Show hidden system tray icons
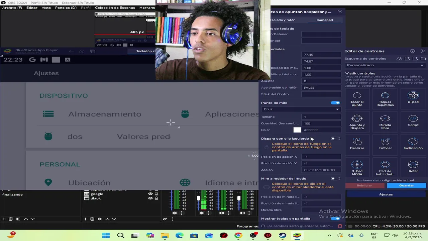 point(329,235)
